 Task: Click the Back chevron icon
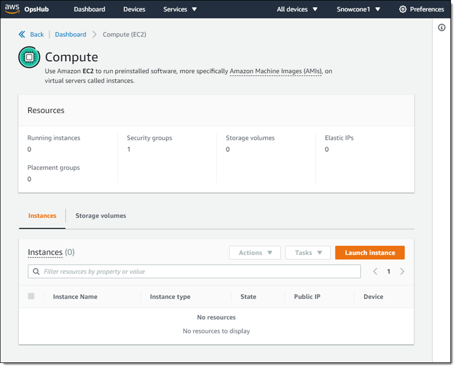tap(22, 34)
